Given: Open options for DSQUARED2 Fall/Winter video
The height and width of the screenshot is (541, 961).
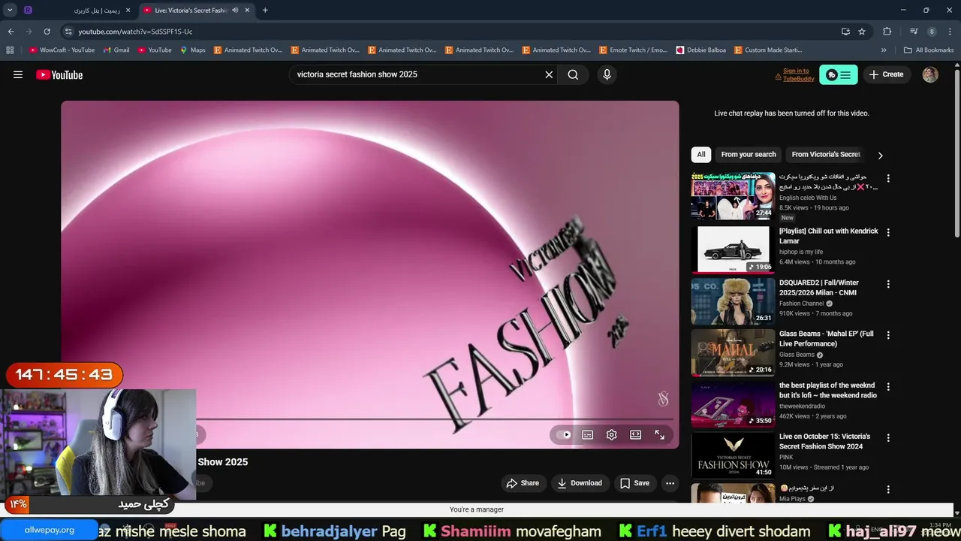Looking at the screenshot, I should pos(888,284).
